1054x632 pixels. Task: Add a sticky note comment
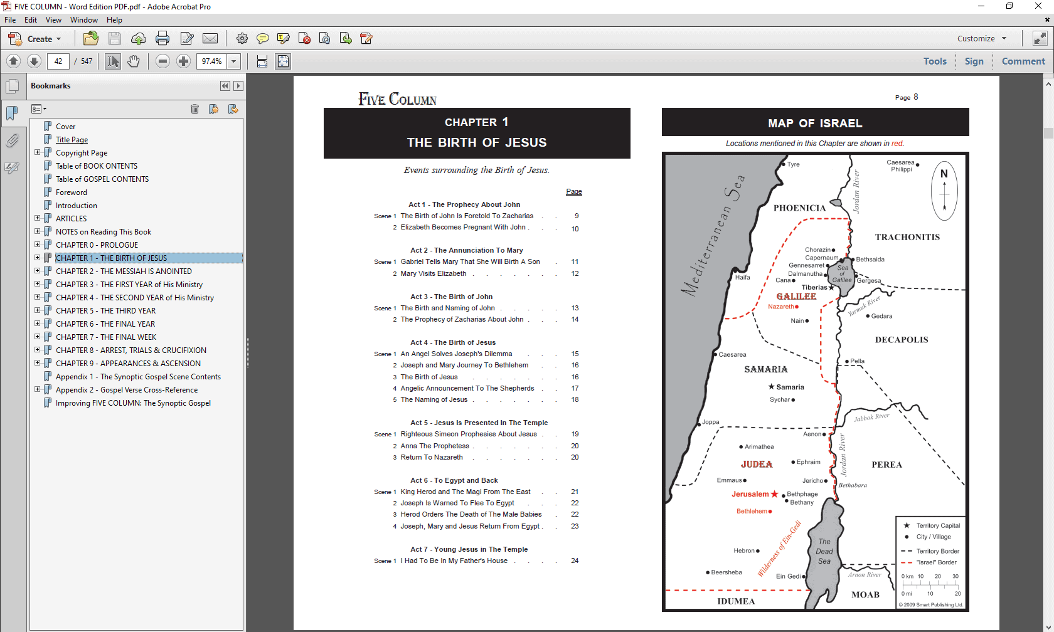[263, 39]
